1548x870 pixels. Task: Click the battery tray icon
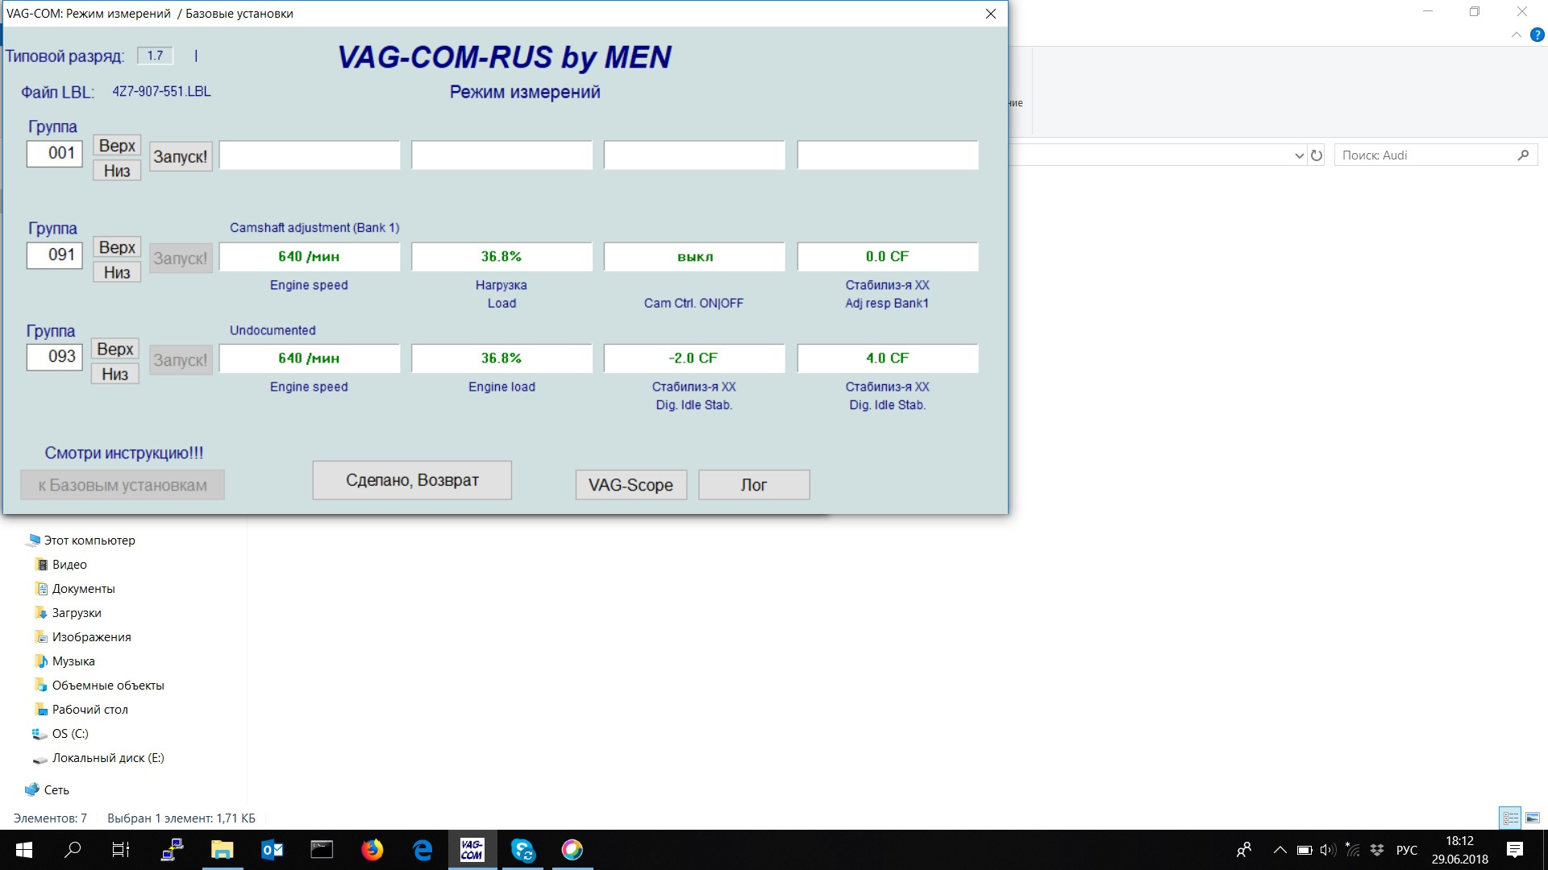pos(1305,850)
